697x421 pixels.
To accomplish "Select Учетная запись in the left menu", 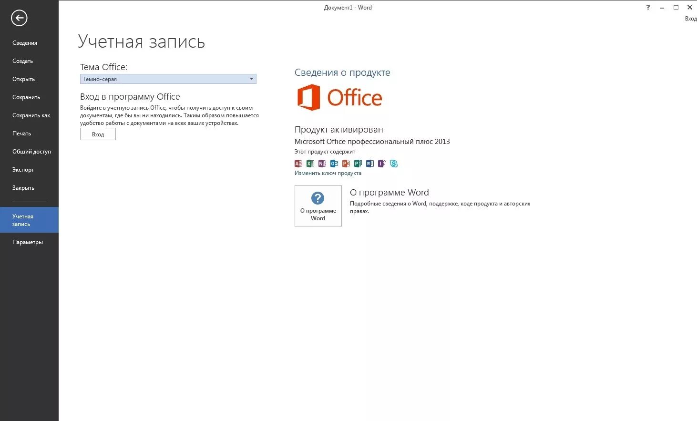I will click(x=29, y=220).
